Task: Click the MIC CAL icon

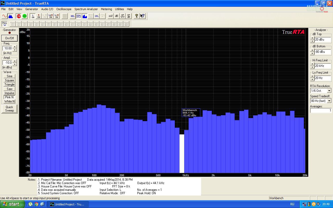Action: coord(91,16)
